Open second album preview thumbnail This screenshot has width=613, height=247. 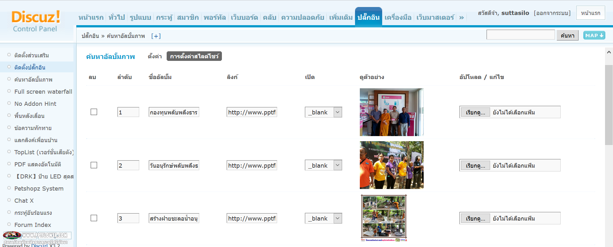point(391,165)
